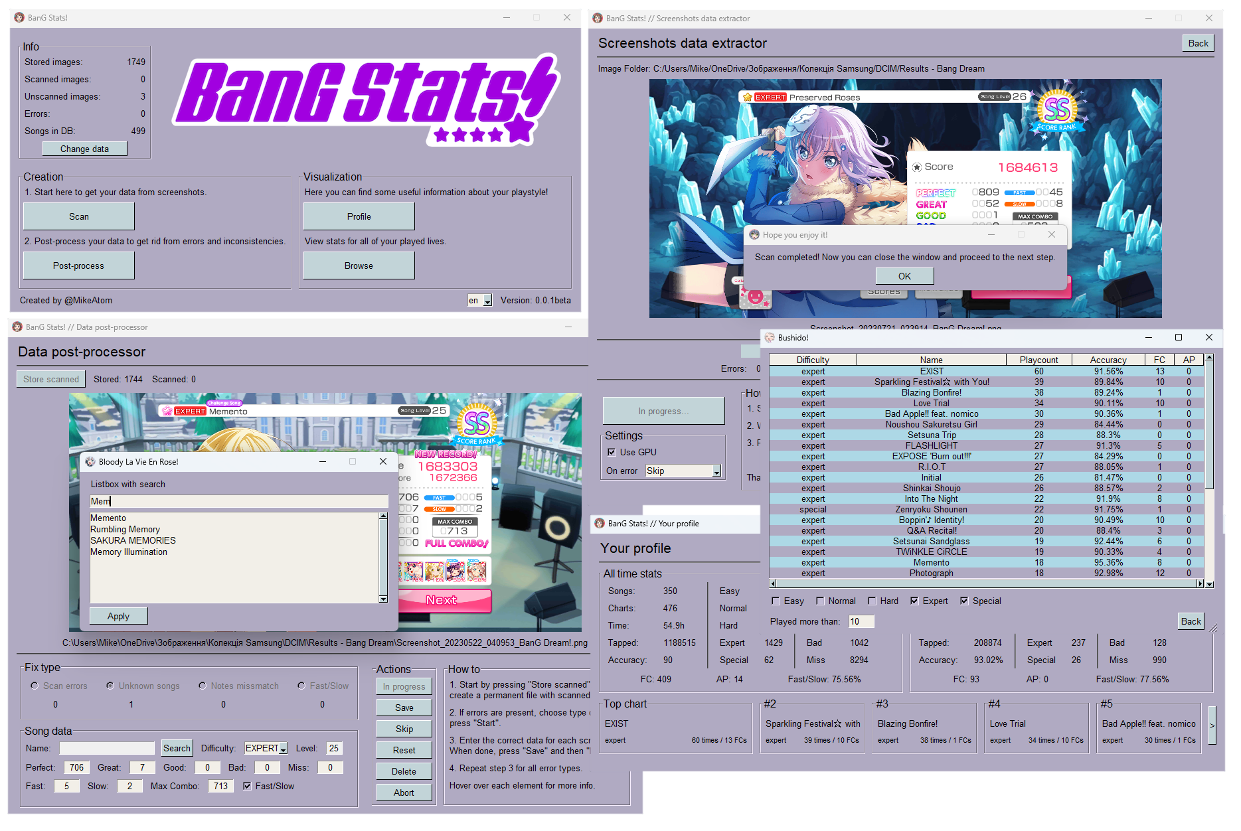This screenshot has height=831, width=1241.
Task: Uncheck the Expert difficulty filter checkbox
Action: tap(914, 601)
